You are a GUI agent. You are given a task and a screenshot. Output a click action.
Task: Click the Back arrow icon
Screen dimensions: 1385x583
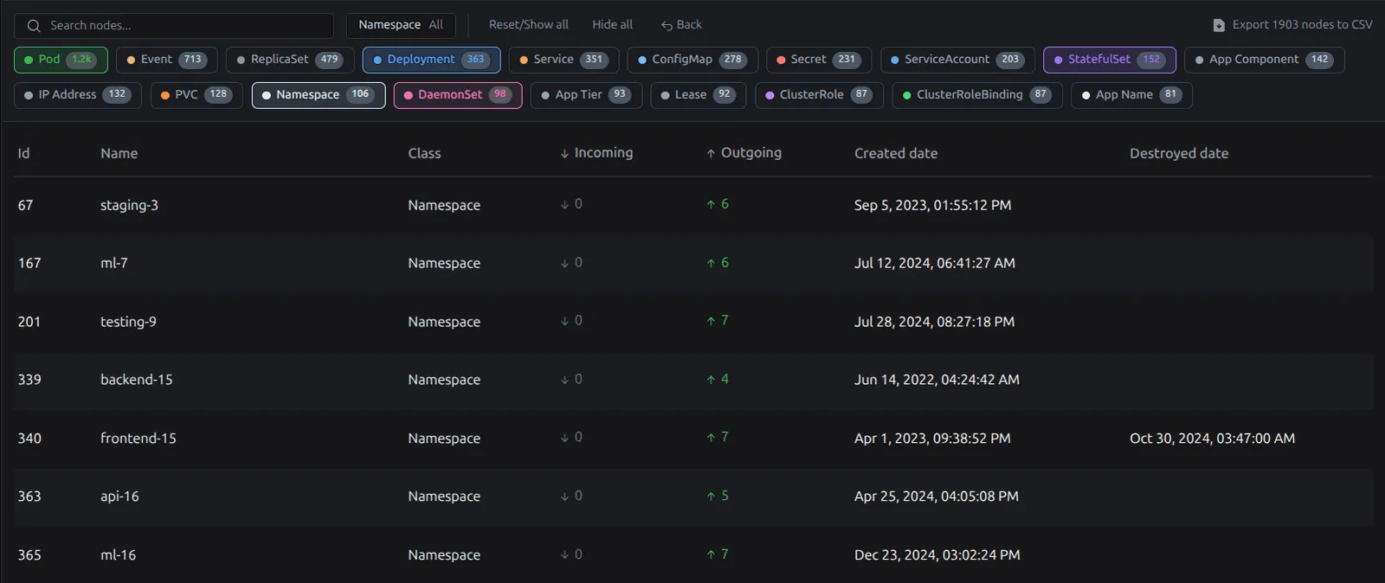tap(667, 26)
